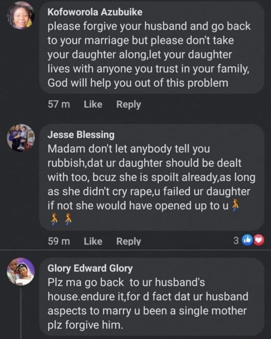
Task: View the reaction count of 3
Action: [236, 241]
